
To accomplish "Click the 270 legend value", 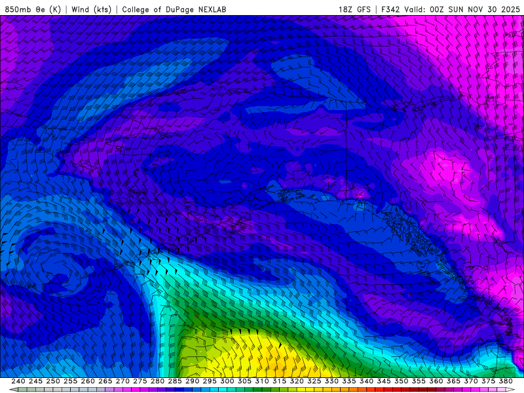I will point(122,381).
